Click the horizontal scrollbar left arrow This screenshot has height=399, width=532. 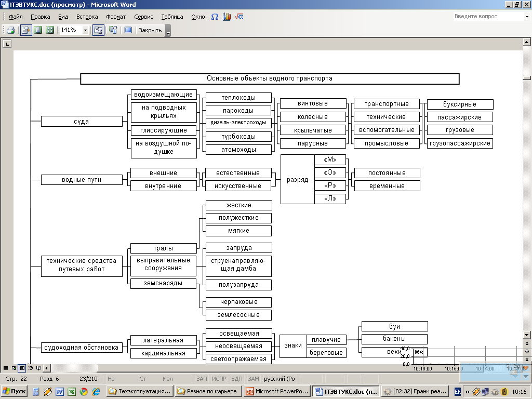pyautogui.click(x=47, y=368)
